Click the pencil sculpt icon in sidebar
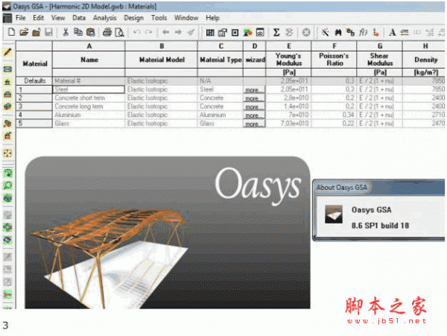 7,52
